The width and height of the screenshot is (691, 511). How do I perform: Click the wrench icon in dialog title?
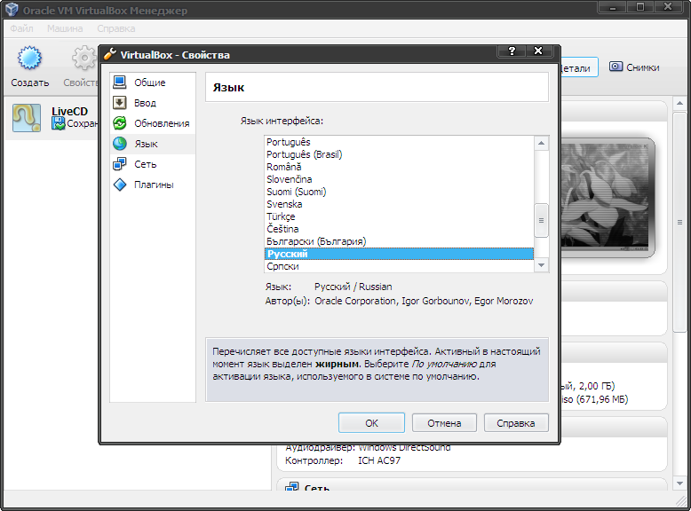click(110, 54)
